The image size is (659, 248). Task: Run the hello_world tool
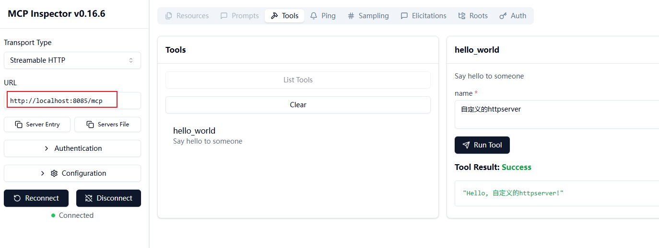click(x=482, y=145)
